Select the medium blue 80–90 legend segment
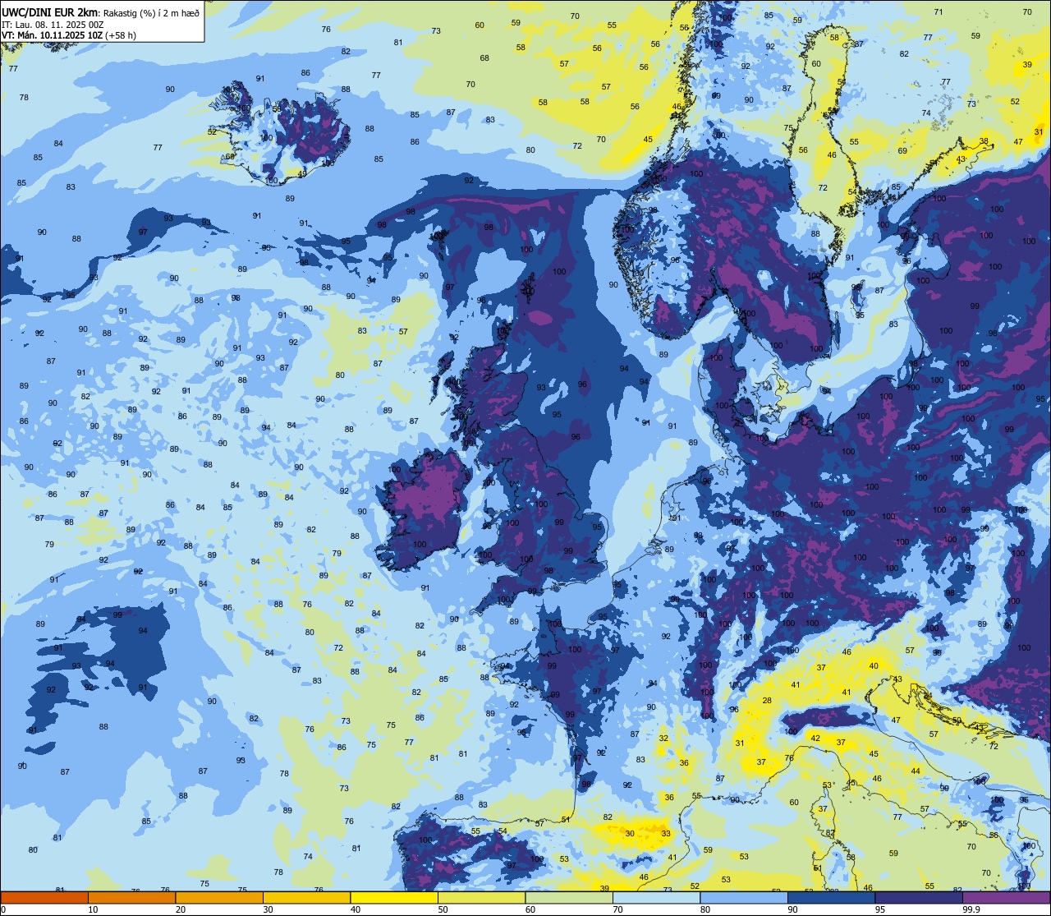This screenshot has height=916, width=1051. pyautogui.click(x=744, y=897)
